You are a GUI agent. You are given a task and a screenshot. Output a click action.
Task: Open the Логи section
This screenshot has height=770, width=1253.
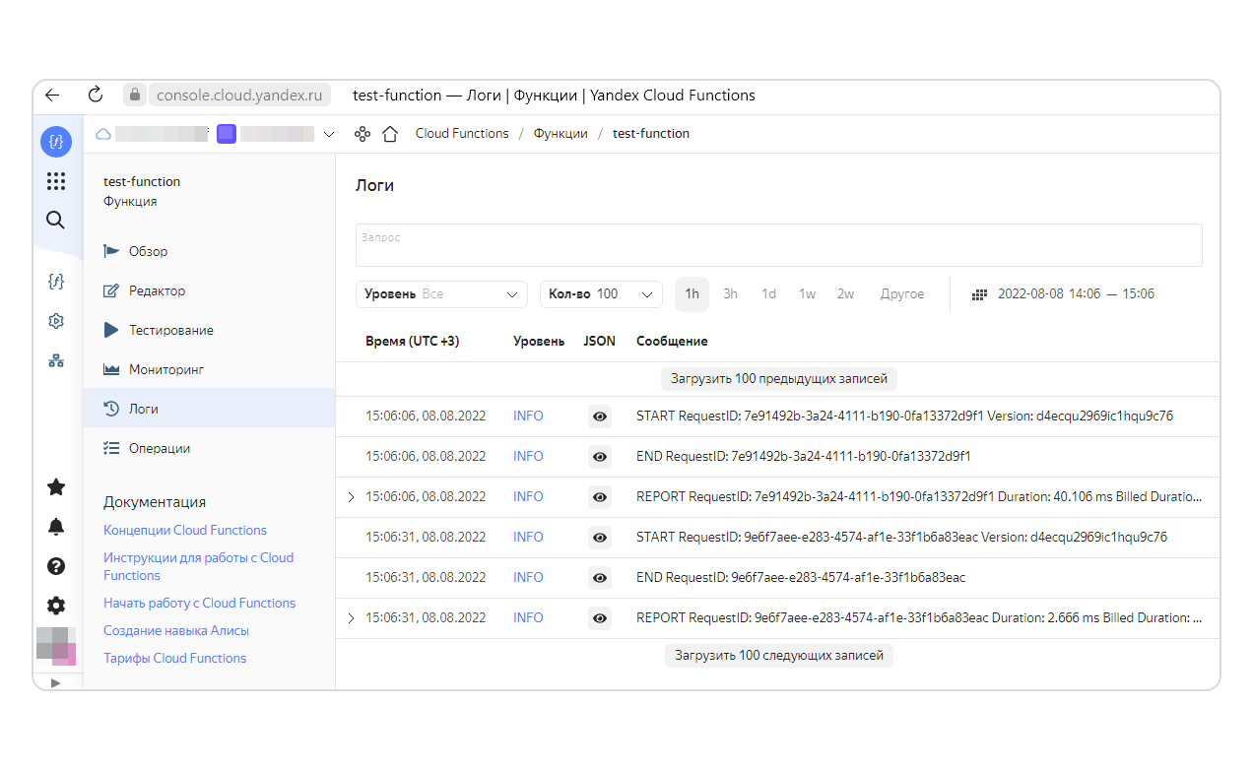(x=209, y=409)
